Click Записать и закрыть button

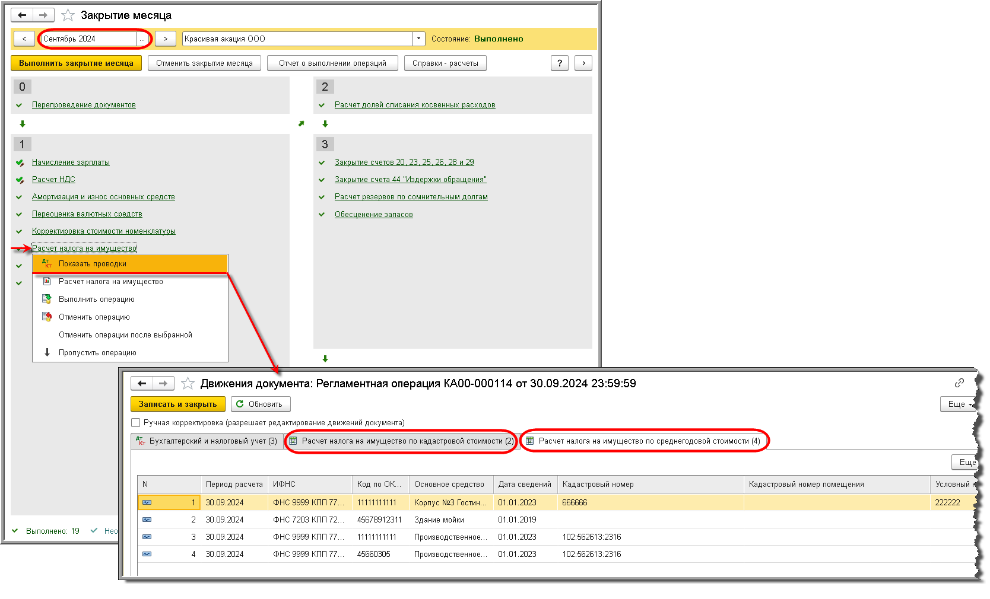(x=178, y=404)
